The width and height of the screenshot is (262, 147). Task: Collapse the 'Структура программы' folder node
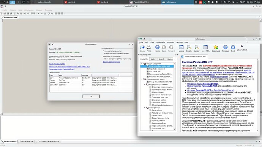click(x=145, y=84)
